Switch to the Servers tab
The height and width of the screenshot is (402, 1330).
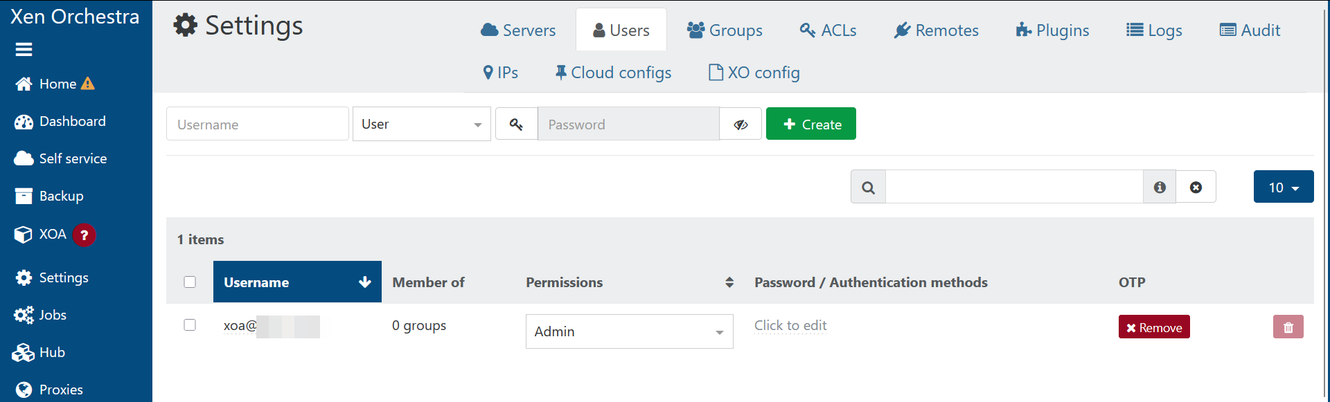pyautogui.click(x=518, y=30)
